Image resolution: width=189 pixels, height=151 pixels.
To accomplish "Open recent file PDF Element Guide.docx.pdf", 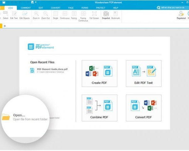I will [52, 69].
